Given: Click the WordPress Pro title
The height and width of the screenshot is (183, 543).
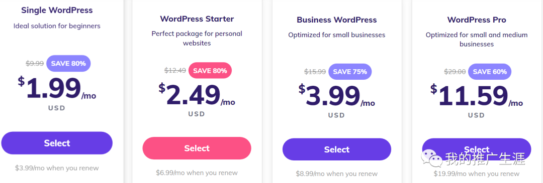Looking at the screenshot, I should 477,20.
